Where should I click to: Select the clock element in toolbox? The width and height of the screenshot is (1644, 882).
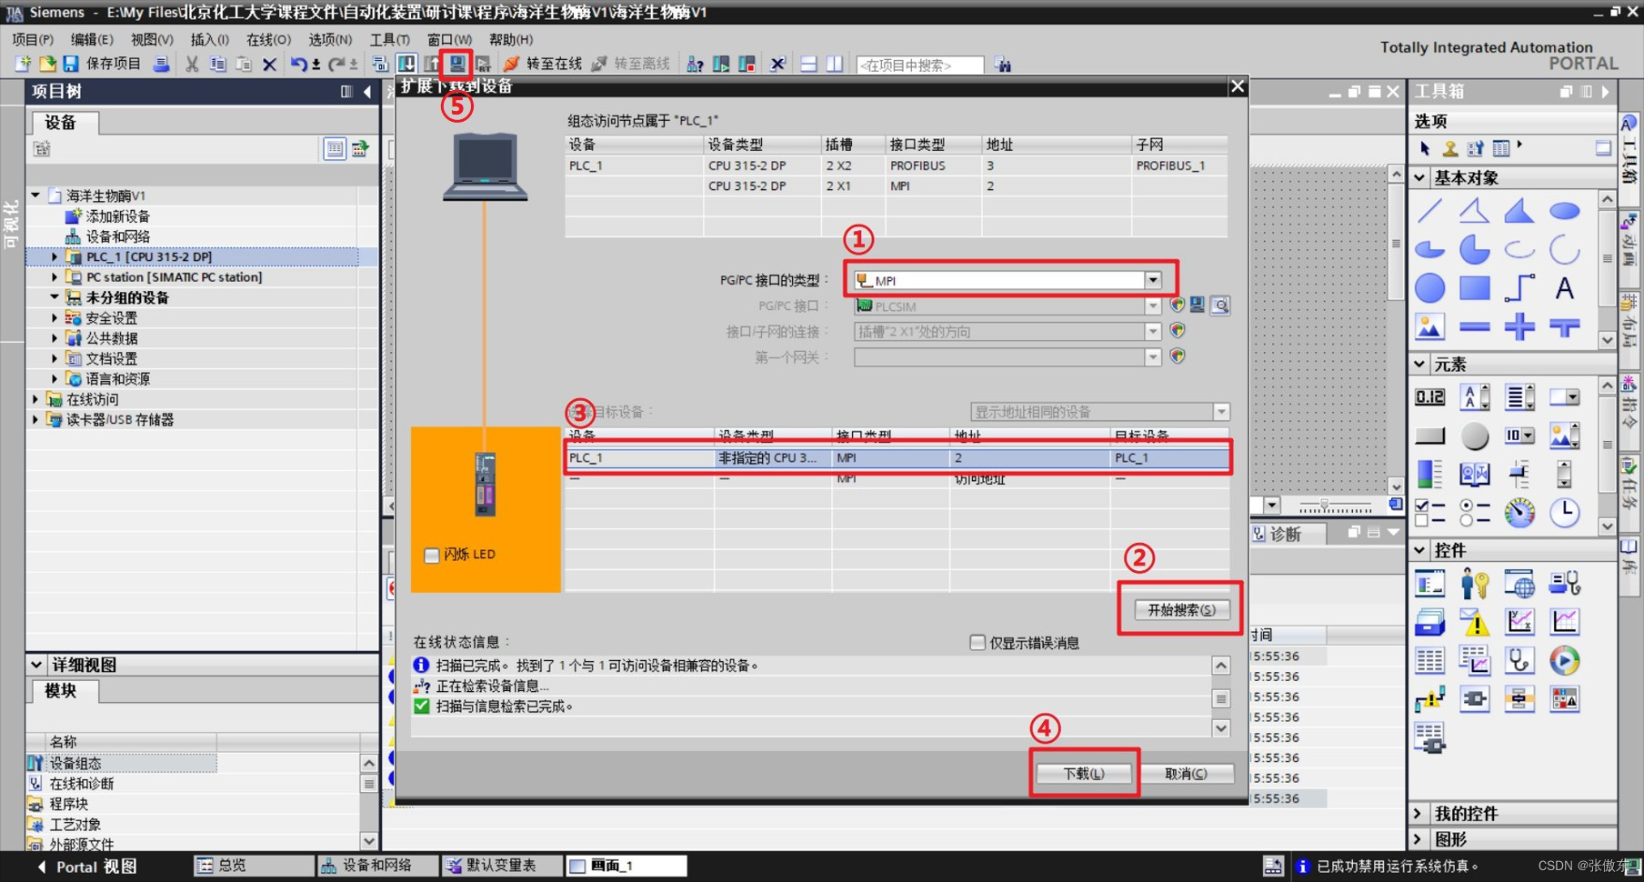point(1564,513)
